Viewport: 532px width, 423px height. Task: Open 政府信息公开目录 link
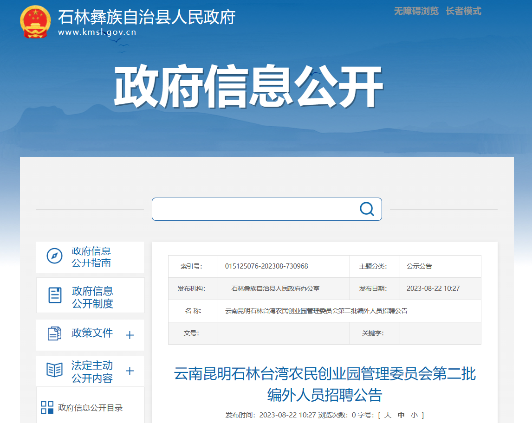tap(90, 408)
